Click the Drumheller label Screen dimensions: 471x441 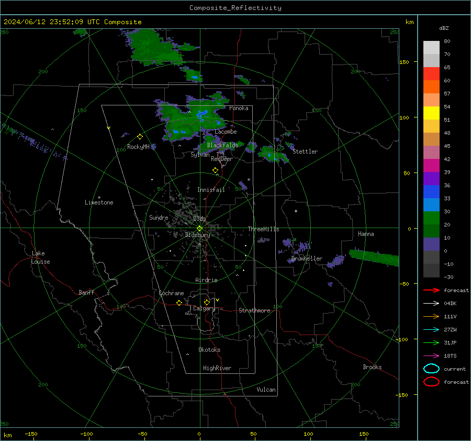(307, 259)
